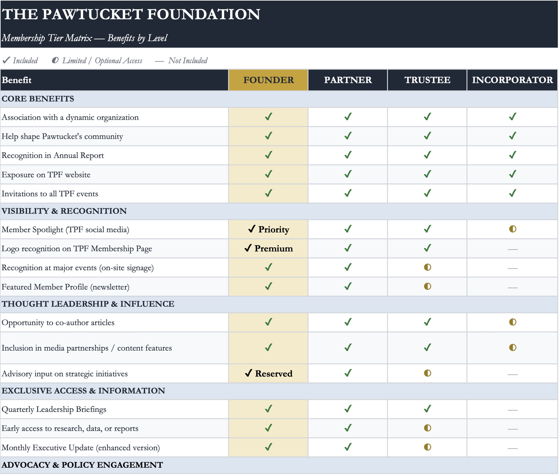Click 'Membership Tier Matrix — Benefits by Level' subtitle
This screenshot has width=560, height=476.
[84, 38]
